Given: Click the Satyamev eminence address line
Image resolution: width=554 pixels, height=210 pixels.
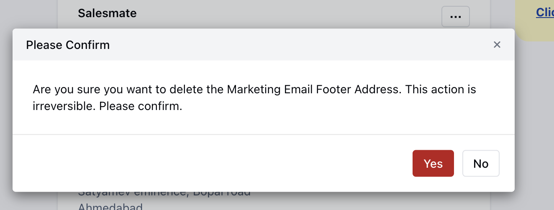Looking at the screenshot, I should [164, 194].
